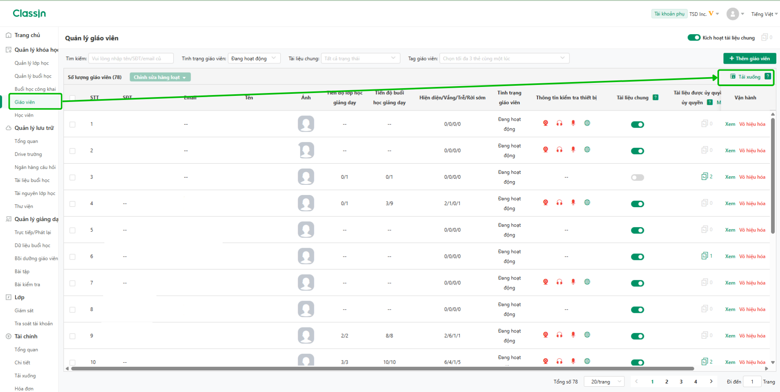The height and width of the screenshot is (392, 780).
Task: Click the document icon beside Kích hoạt tài liệu chung
Action: click(x=765, y=37)
